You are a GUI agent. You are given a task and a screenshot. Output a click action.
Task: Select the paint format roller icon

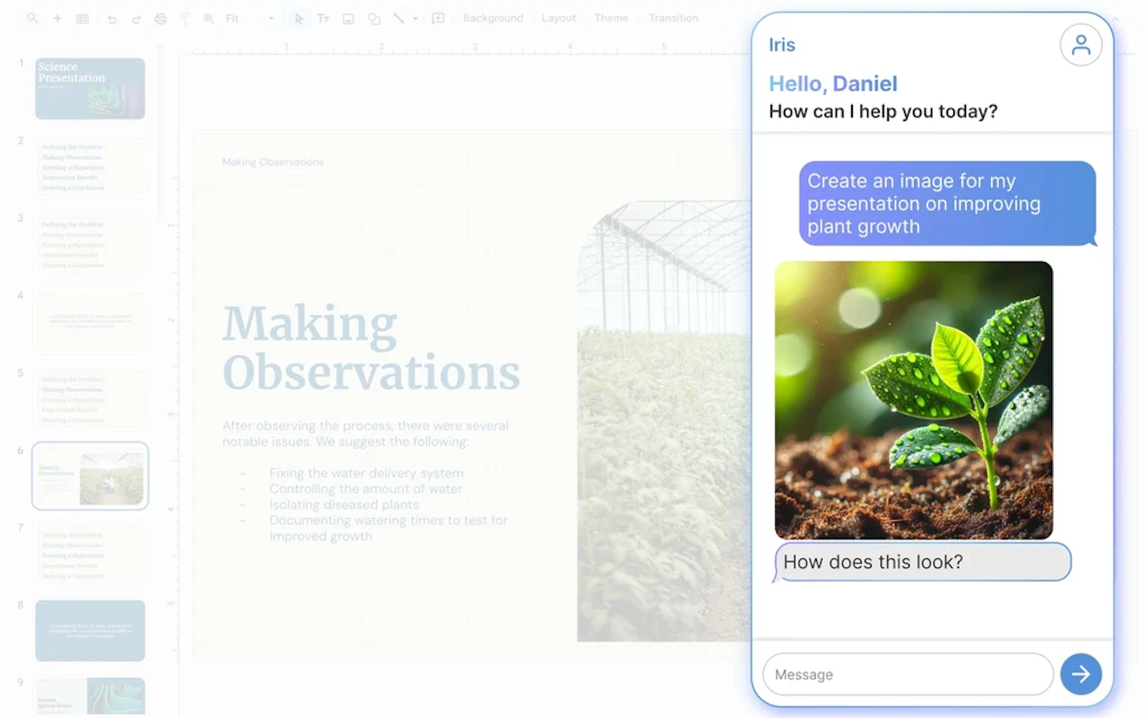(185, 18)
